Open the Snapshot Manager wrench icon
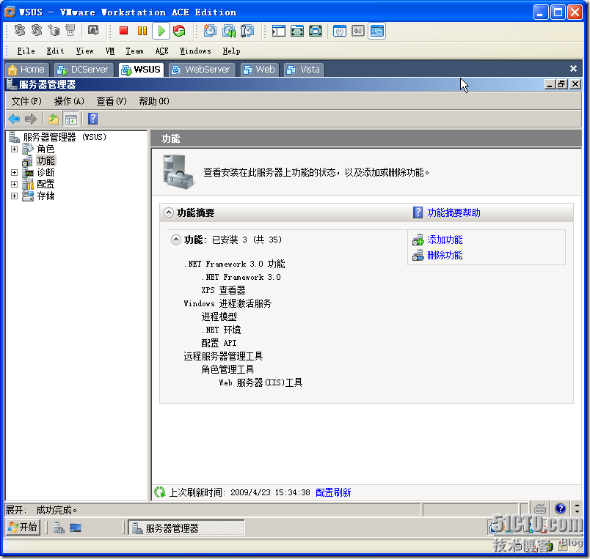Screen dimensions: 590x559 (247, 31)
